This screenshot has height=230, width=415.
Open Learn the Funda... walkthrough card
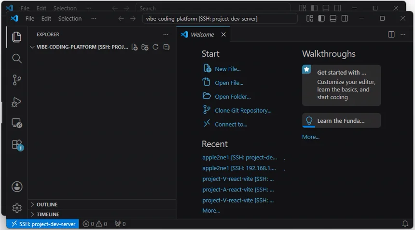(342, 121)
